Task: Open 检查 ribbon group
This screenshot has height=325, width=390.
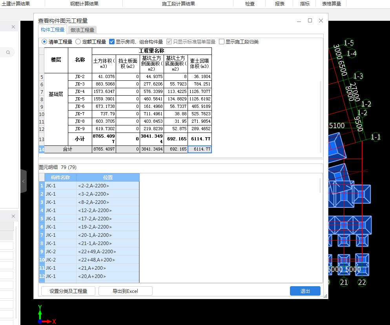Action: point(250,4)
